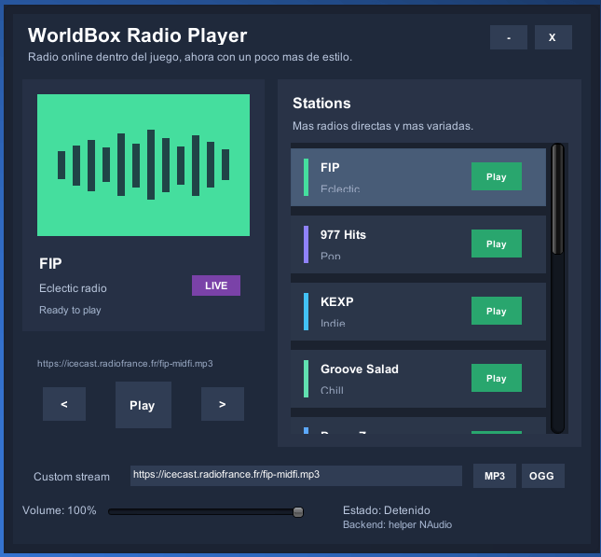Click the next station arrow button
Screen dimensions: 601x557
(x=223, y=404)
